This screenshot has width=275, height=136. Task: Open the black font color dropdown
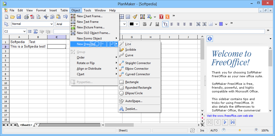137,24
